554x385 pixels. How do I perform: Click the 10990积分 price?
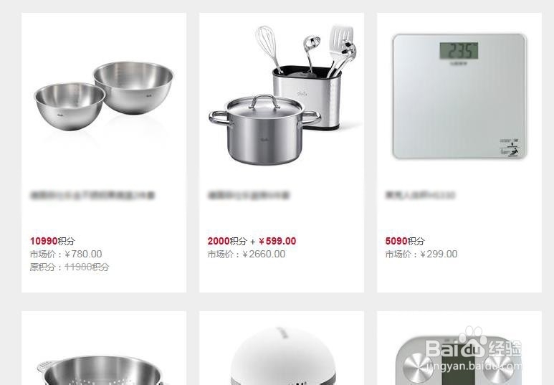[52, 241]
